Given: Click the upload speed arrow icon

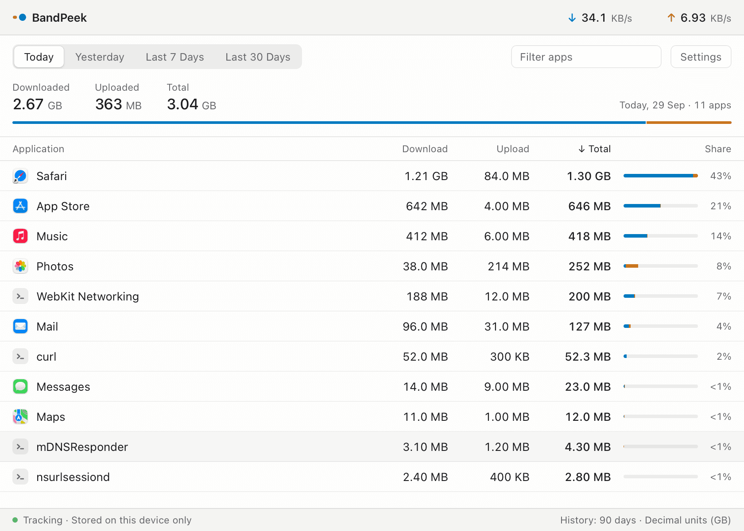Looking at the screenshot, I should click(x=671, y=18).
